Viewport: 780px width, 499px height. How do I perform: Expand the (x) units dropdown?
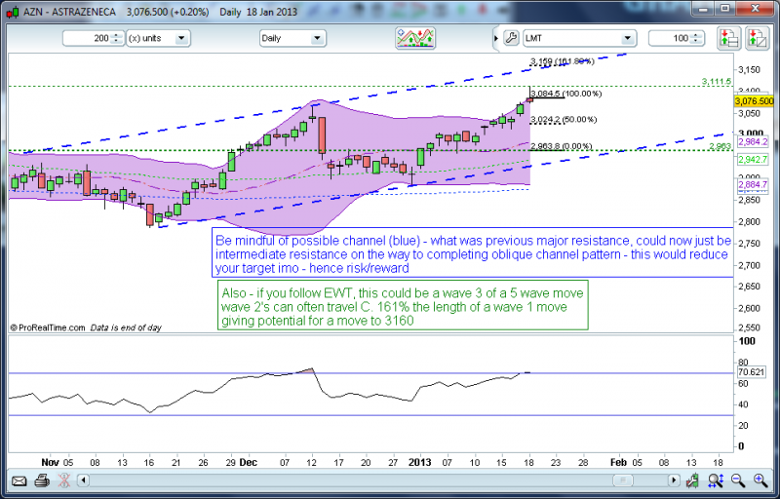(x=182, y=39)
